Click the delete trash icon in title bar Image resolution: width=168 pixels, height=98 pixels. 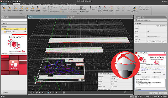[8, 1]
